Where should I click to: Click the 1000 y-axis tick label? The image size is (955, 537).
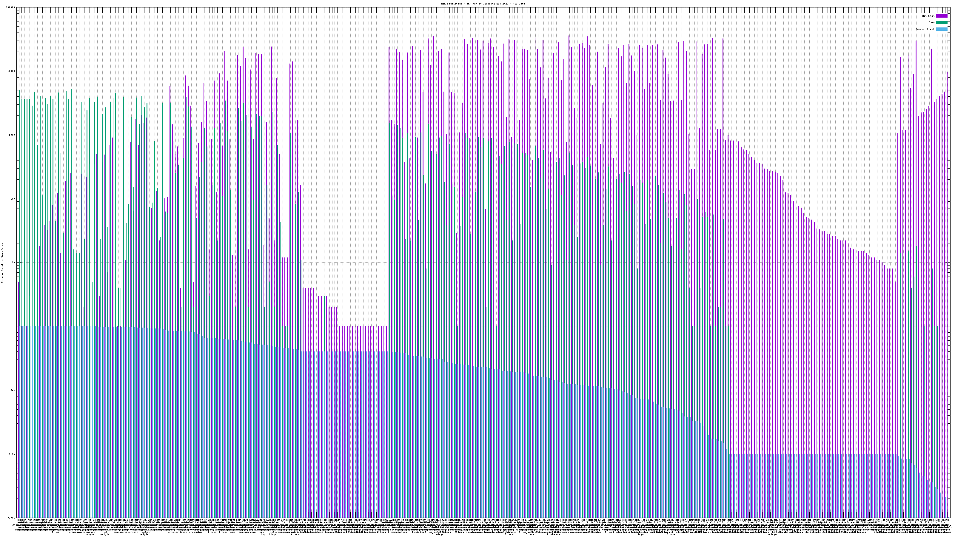point(12,135)
